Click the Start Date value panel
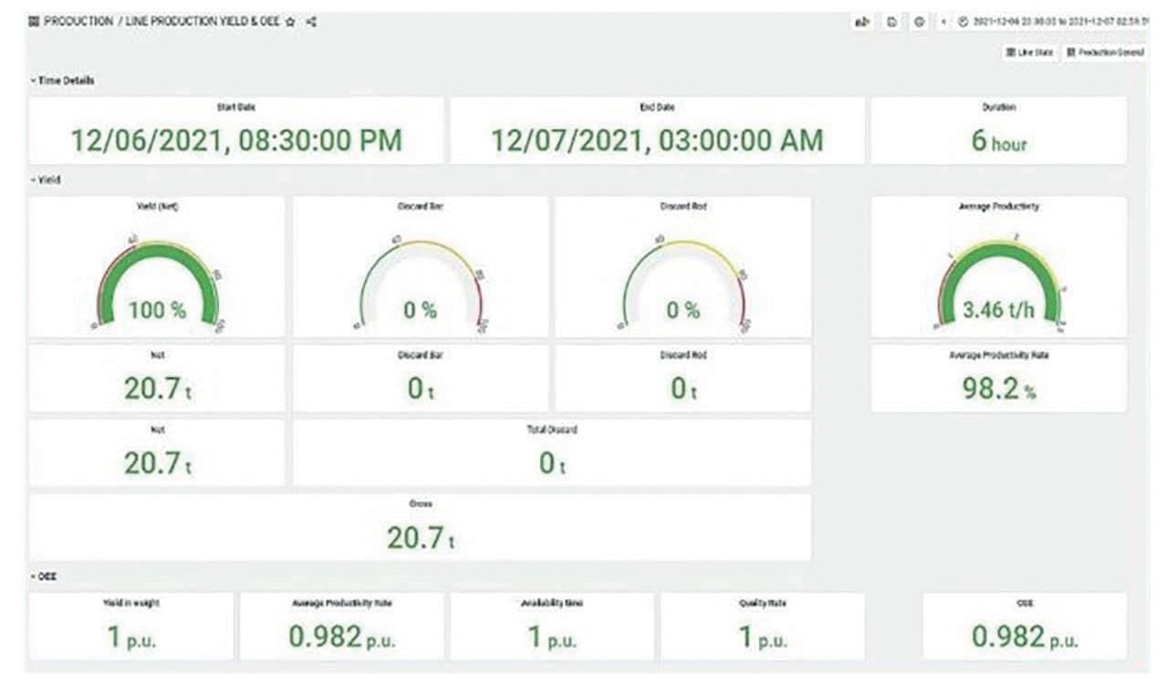The width and height of the screenshot is (1176, 684). click(236, 130)
